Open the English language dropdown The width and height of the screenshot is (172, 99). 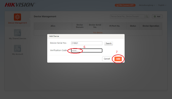(x=162, y=5)
